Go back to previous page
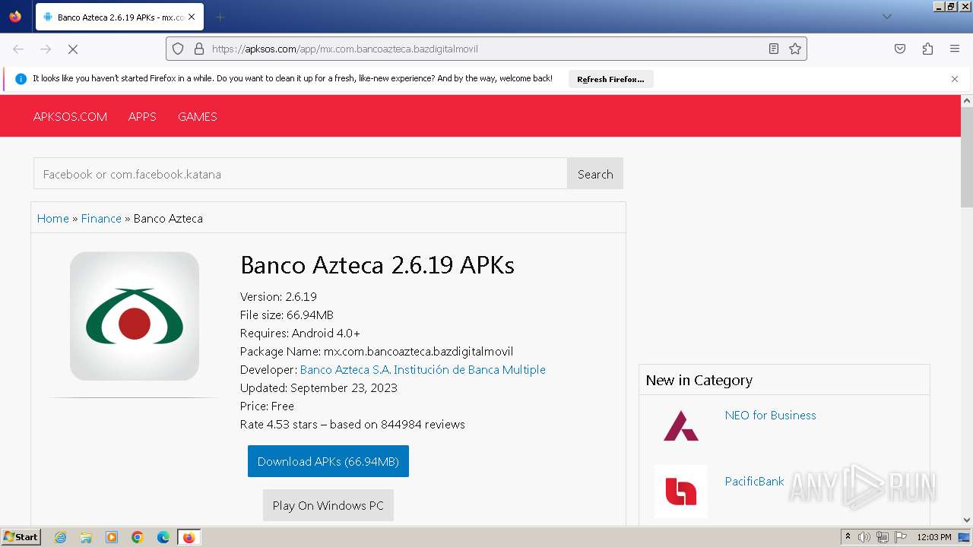 [x=18, y=49]
